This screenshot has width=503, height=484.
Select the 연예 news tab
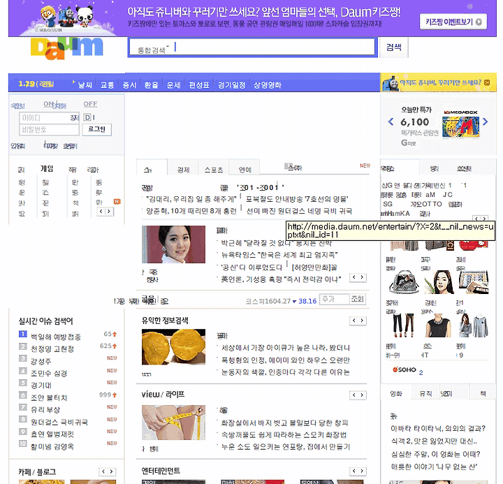[x=245, y=170]
